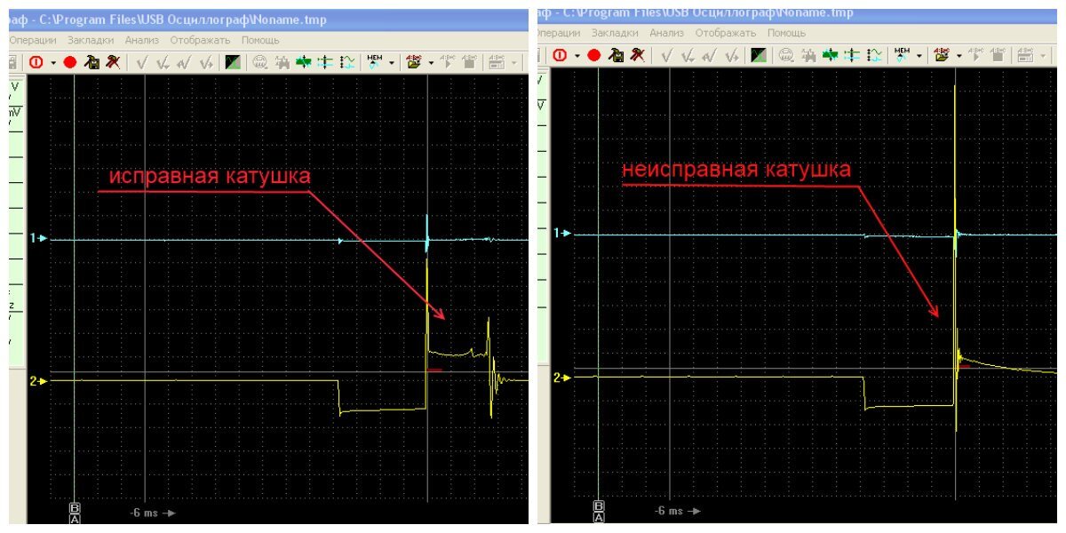Toggle black-green contrast display icon, right window
Image resolution: width=1066 pixels, height=533 pixels.
pos(759,55)
